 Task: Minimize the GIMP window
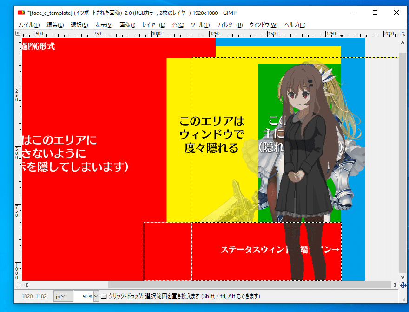click(354, 13)
